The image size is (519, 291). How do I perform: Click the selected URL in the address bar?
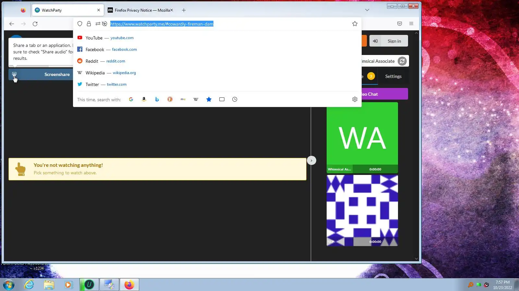coord(162,24)
